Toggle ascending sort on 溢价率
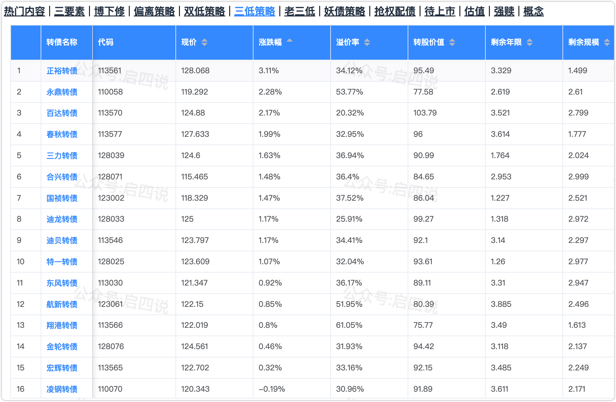The width and height of the screenshot is (616, 402). pos(367,42)
